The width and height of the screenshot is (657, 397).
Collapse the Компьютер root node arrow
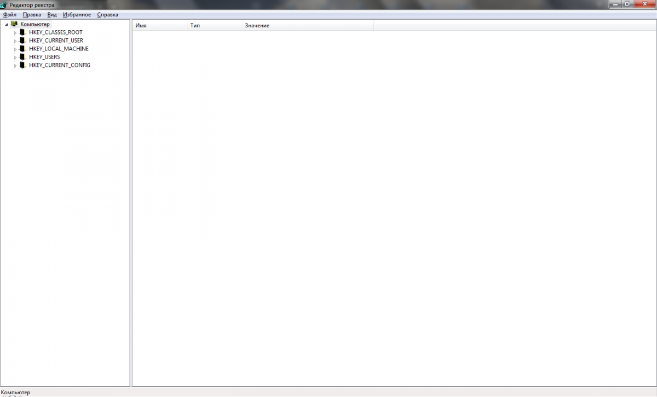click(x=7, y=25)
